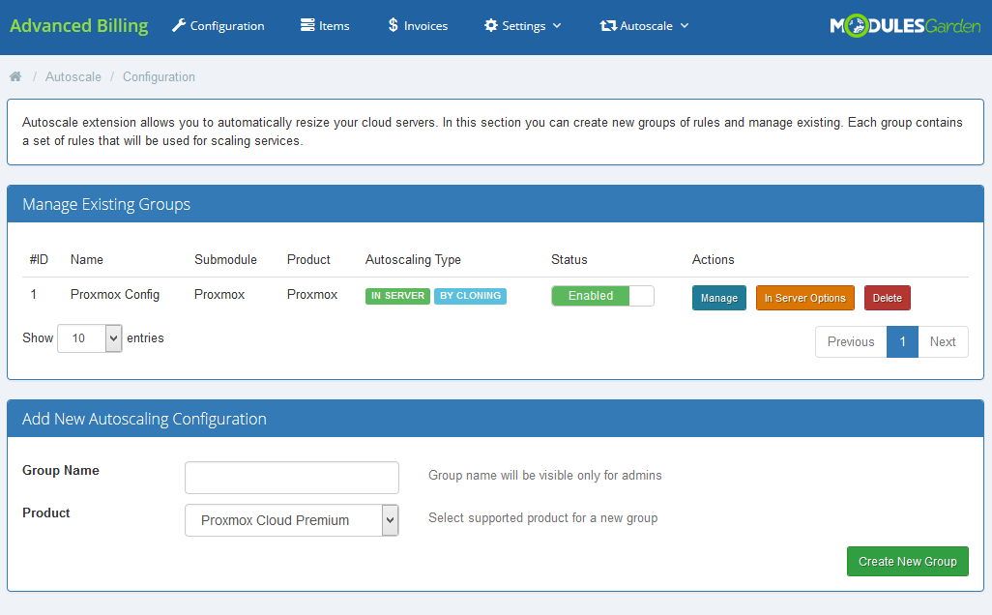992x615 pixels.
Task: Click the Advanced Billing title
Action: (x=79, y=26)
